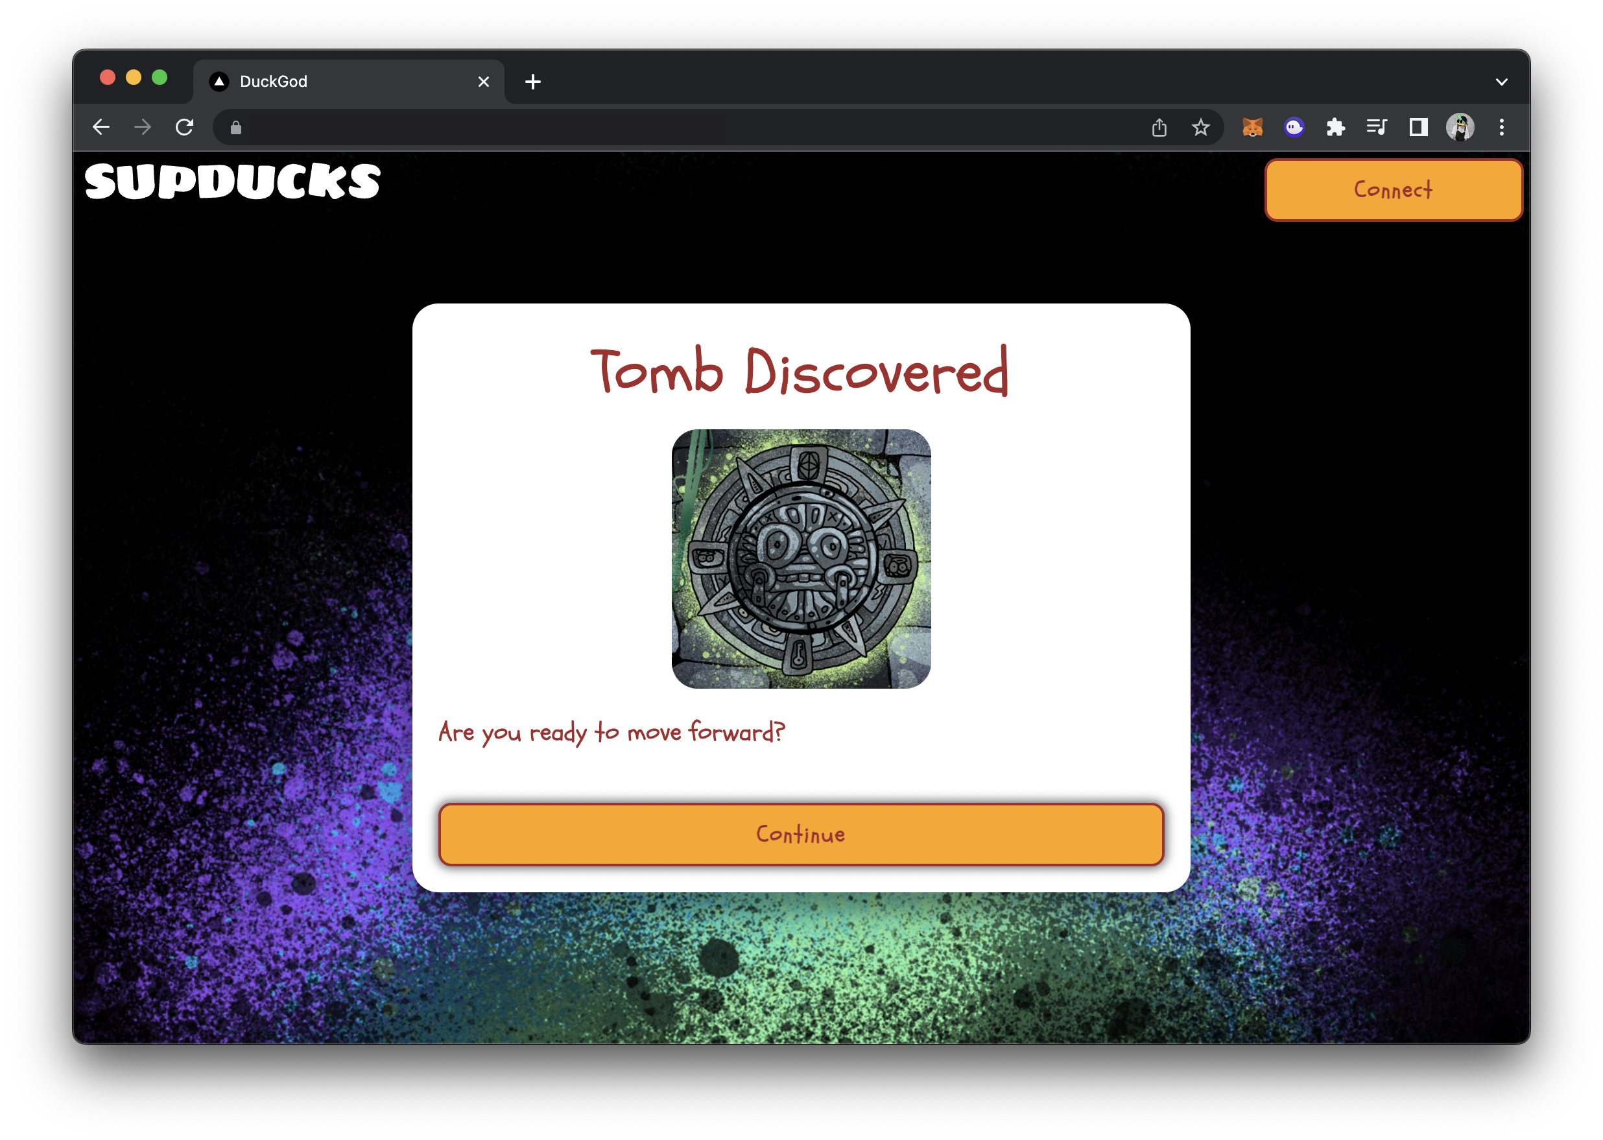Image resolution: width=1603 pixels, height=1140 pixels.
Task: Click the green fullscreen window button
Action: [160, 77]
